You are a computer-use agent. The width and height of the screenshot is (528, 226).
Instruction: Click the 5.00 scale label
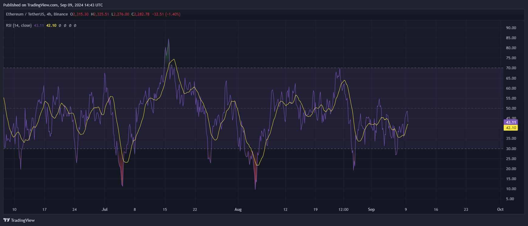(510, 199)
